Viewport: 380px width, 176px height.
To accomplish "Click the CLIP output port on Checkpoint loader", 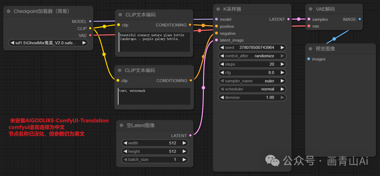I will tap(90, 28).
